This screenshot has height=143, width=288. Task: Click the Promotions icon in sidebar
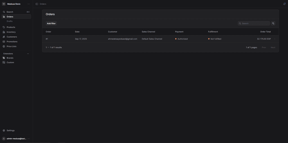(4, 42)
